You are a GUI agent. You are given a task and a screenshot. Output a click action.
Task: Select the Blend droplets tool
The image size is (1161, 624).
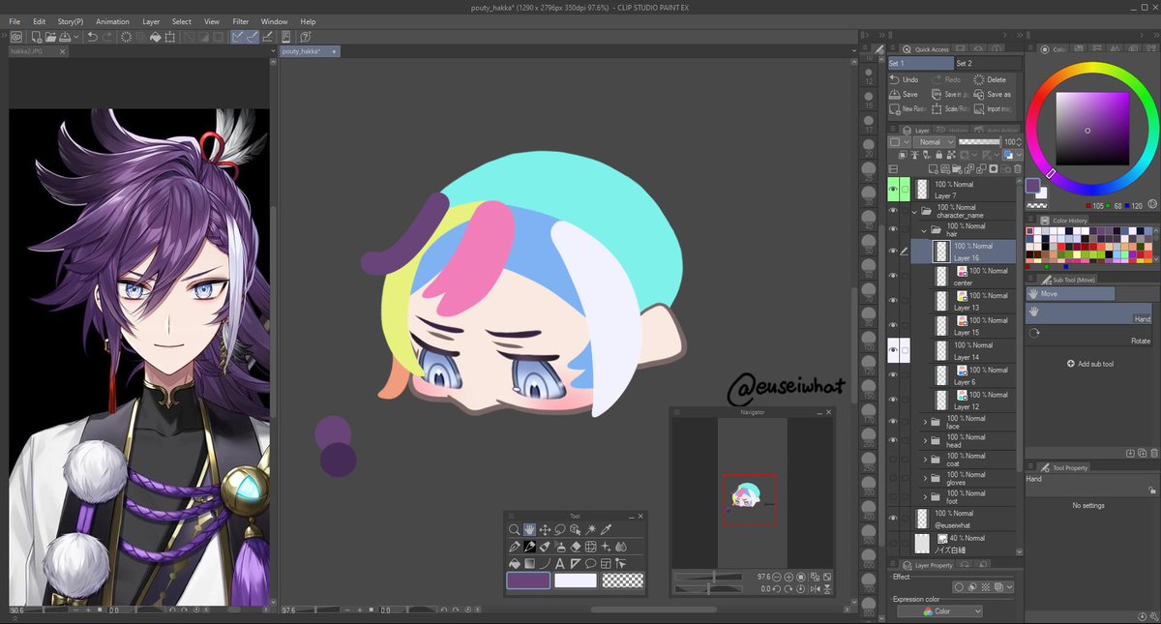click(621, 547)
